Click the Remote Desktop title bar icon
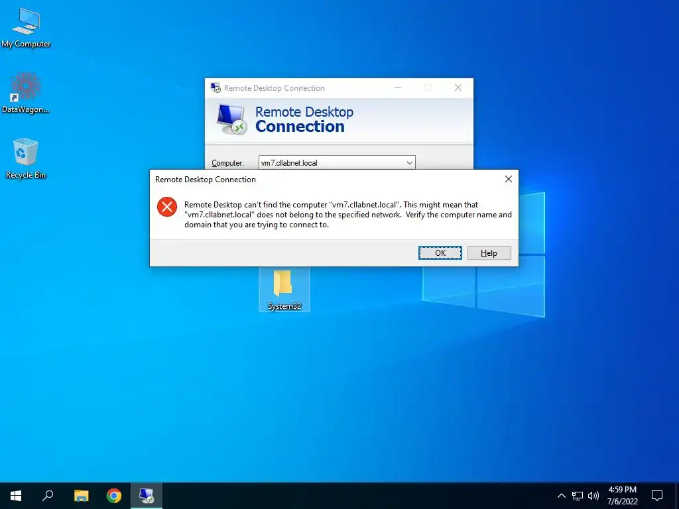The image size is (679, 509). 216,88
